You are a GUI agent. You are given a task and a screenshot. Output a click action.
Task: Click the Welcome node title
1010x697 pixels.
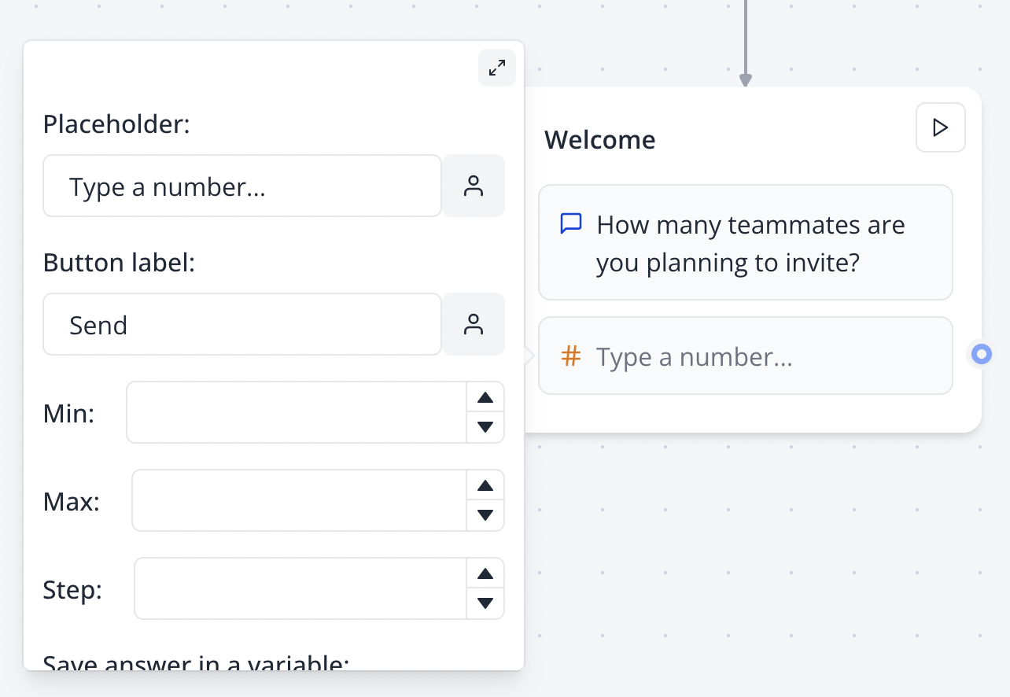coord(599,139)
